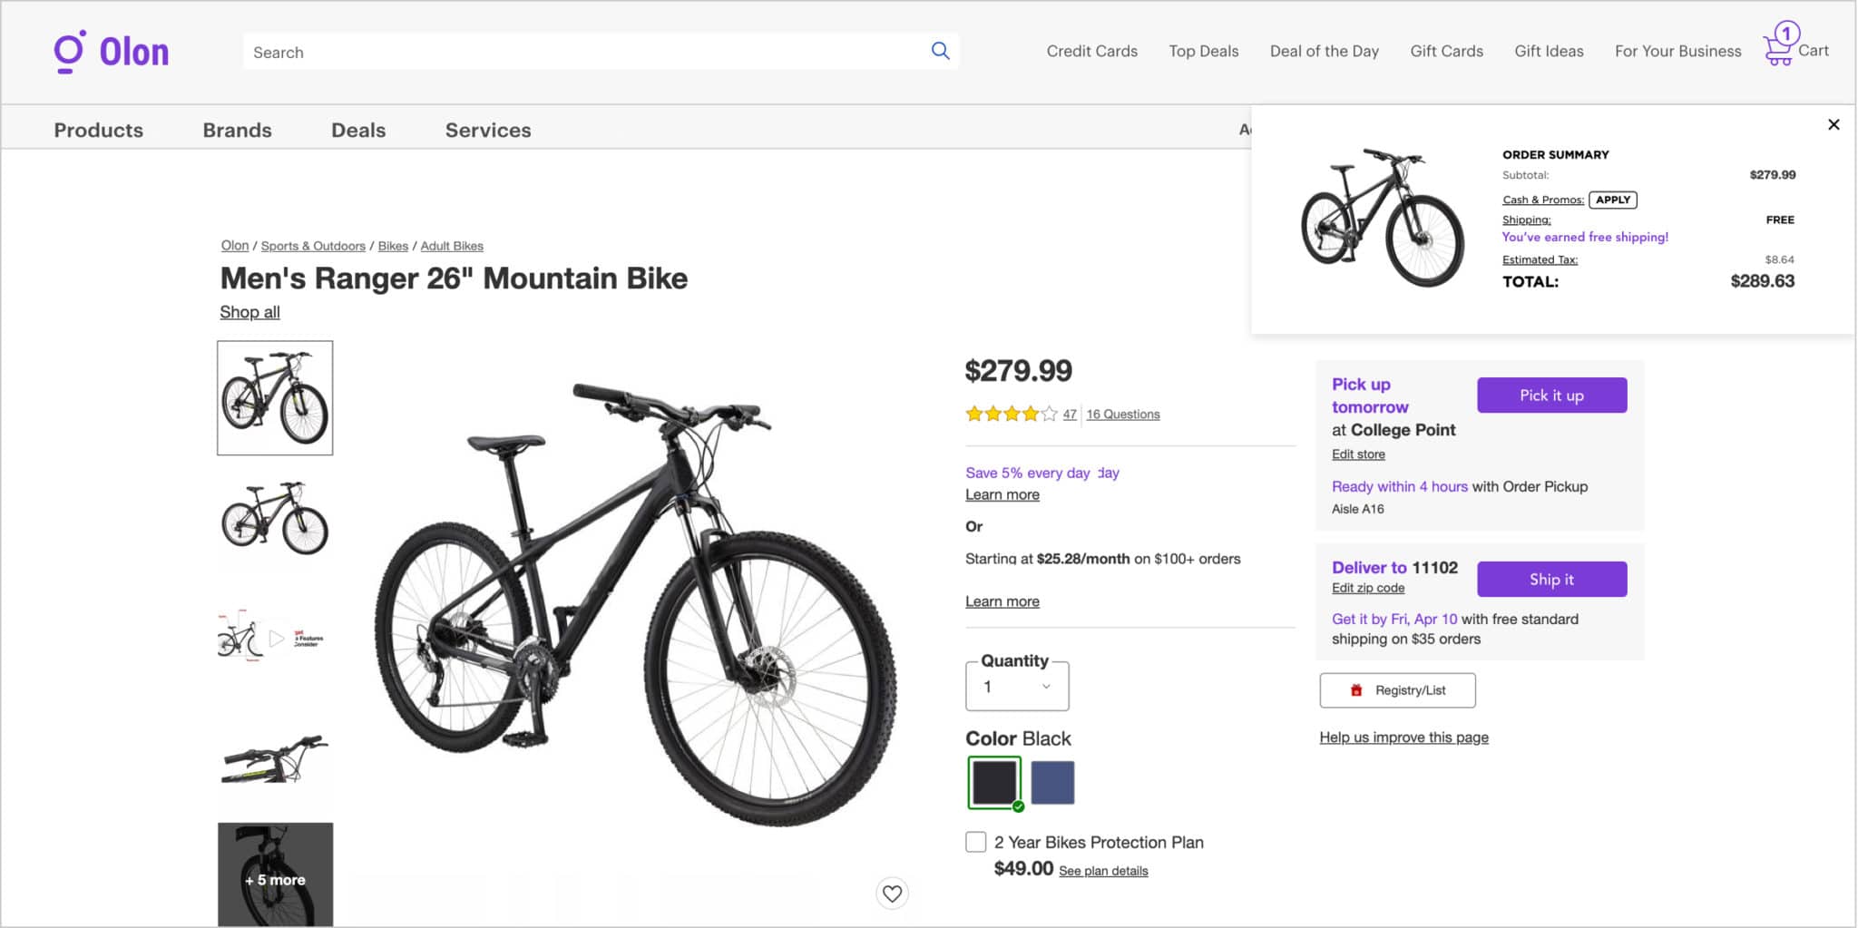The image size is (1858, 928).
Task: Select the black color swatch
Action: [x=993, y=782]
